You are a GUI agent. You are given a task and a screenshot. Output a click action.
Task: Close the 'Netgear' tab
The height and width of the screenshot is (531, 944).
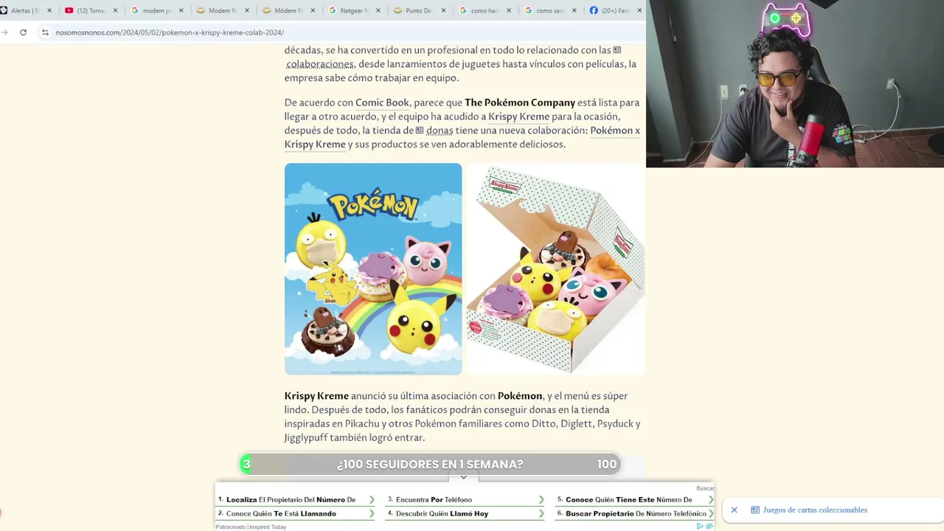click(x=378, y=10)
